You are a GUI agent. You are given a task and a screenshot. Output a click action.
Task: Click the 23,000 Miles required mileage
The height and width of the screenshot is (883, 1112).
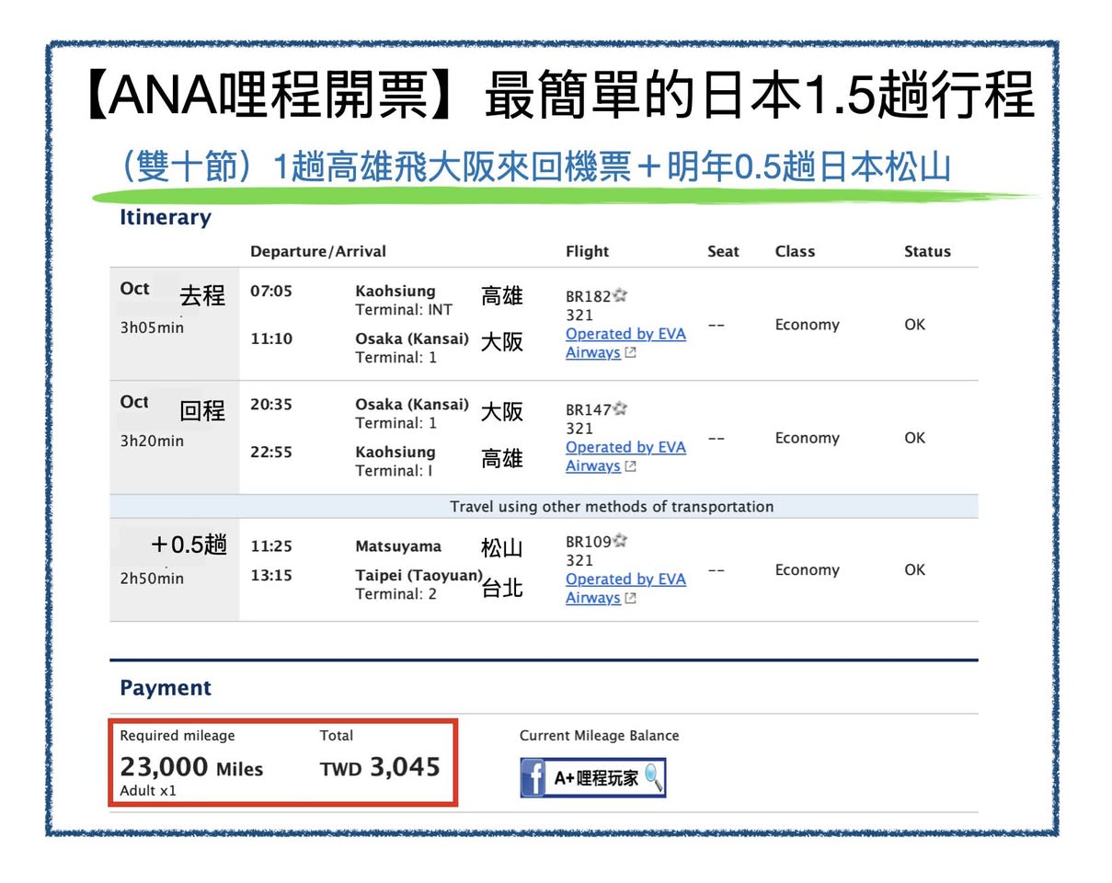(x=191, y=768)
